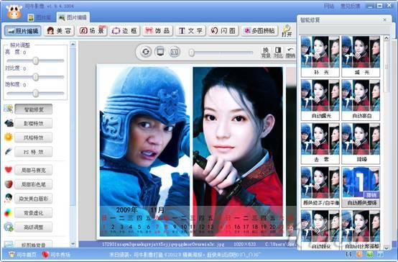Toggle the 对比 compare view
This screenshot has width=398, height=262.
point(278,52)
